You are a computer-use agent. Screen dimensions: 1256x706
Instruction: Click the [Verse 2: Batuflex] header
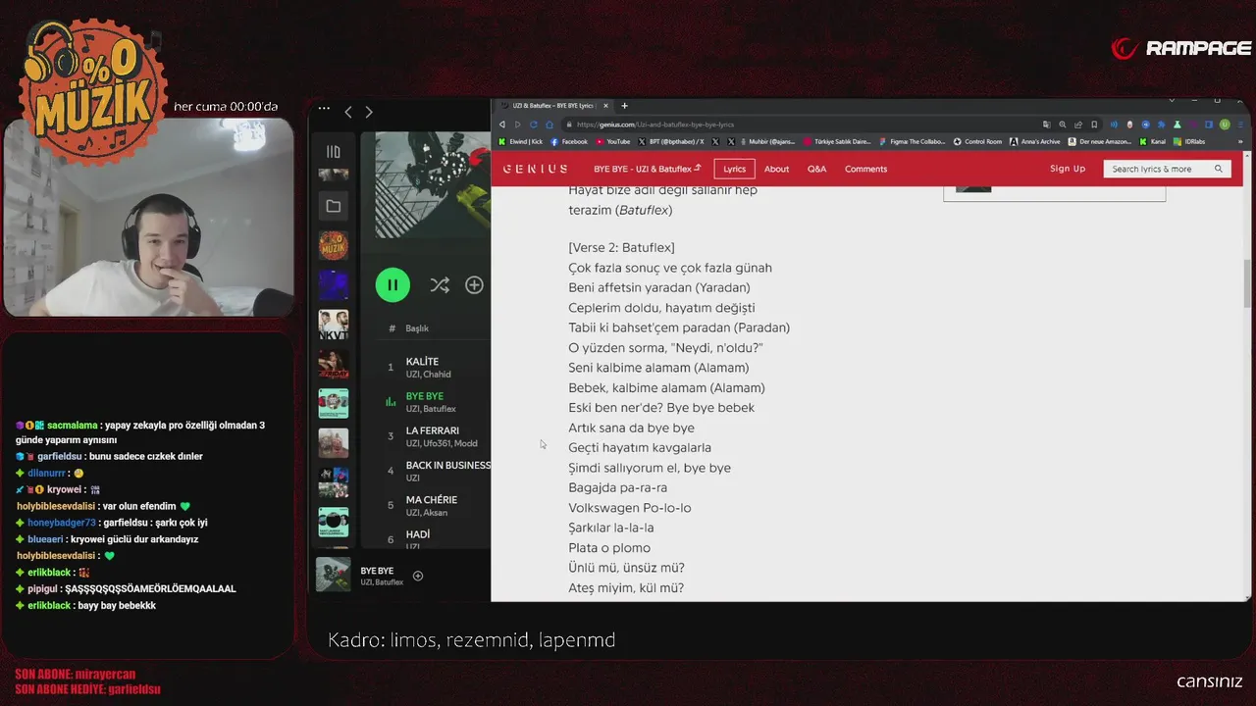point(621,247)
